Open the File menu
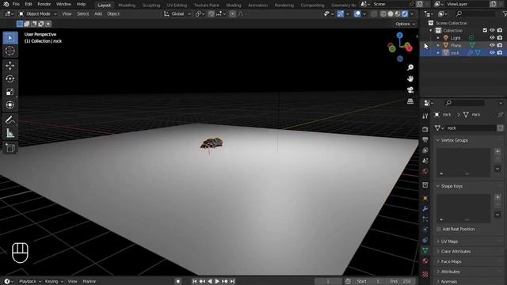Image resolution: width=507 pixels, height=285 pixels. [16, 5]
